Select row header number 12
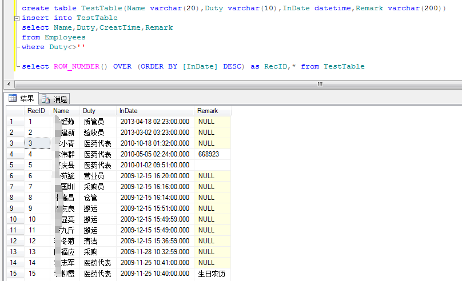462x281 pixels. point(15,241)
